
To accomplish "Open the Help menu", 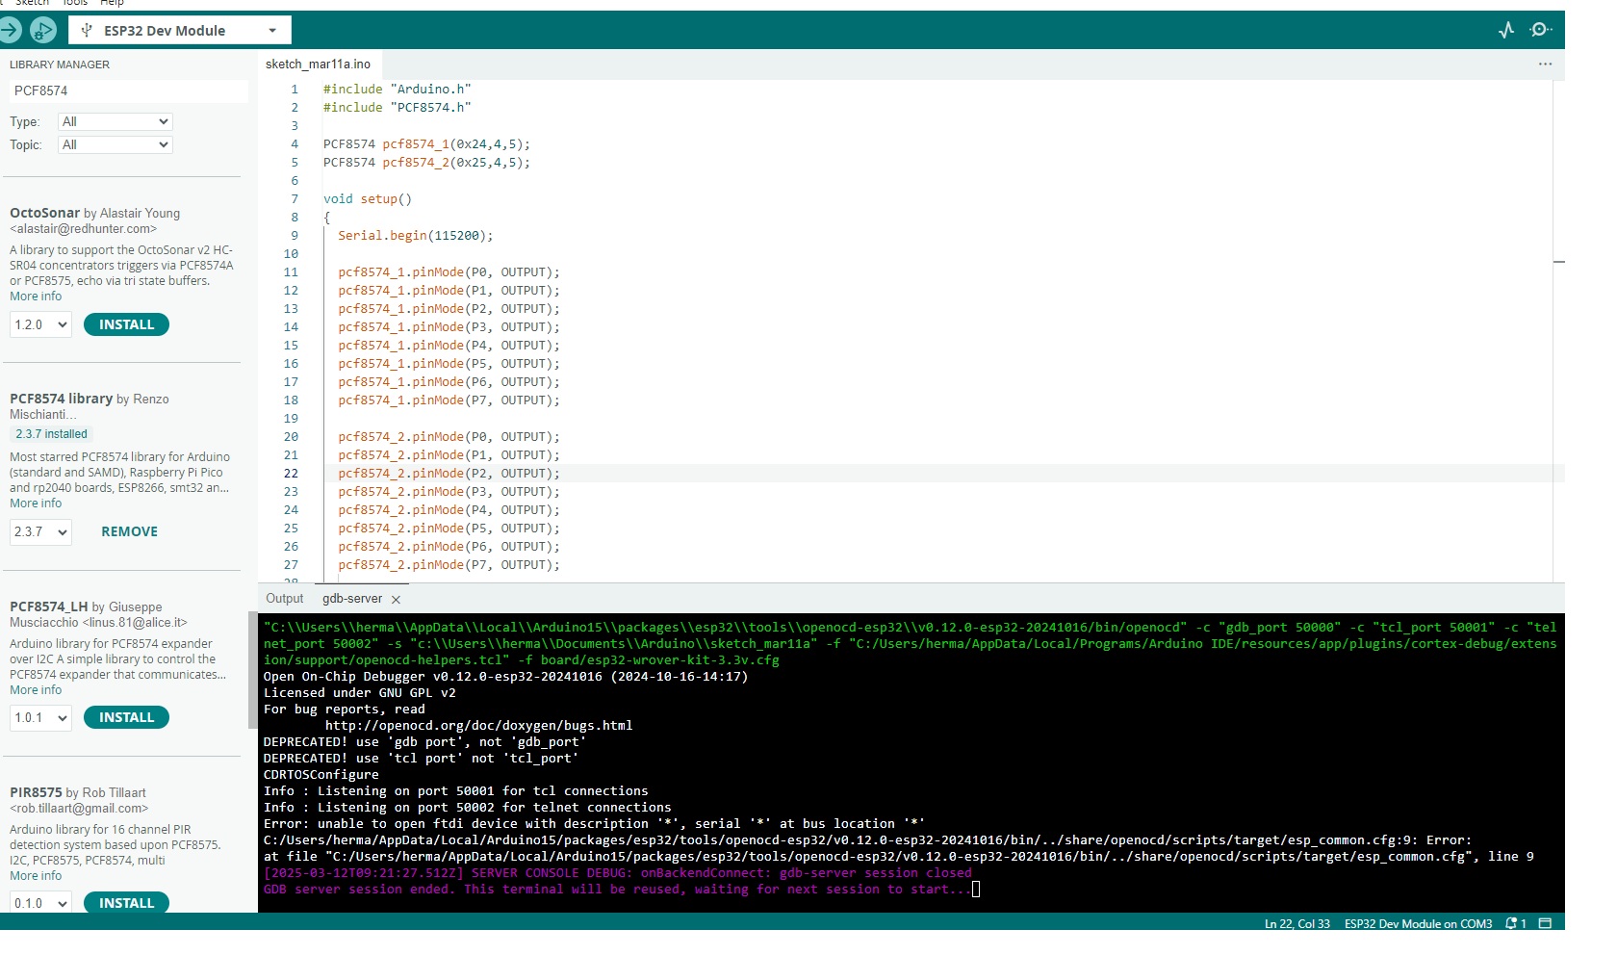I will 112,3.
